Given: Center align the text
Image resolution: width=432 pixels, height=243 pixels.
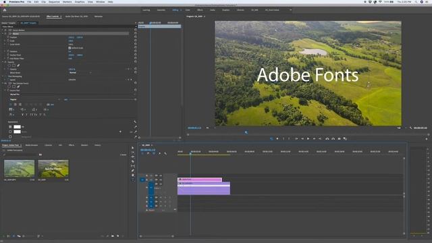Looking at the screenshot, I should [15, 105].
